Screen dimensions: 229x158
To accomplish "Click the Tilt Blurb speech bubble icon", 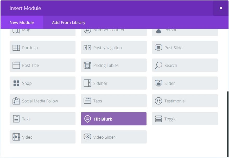I will pyautogui.click(x=88, y=119).
